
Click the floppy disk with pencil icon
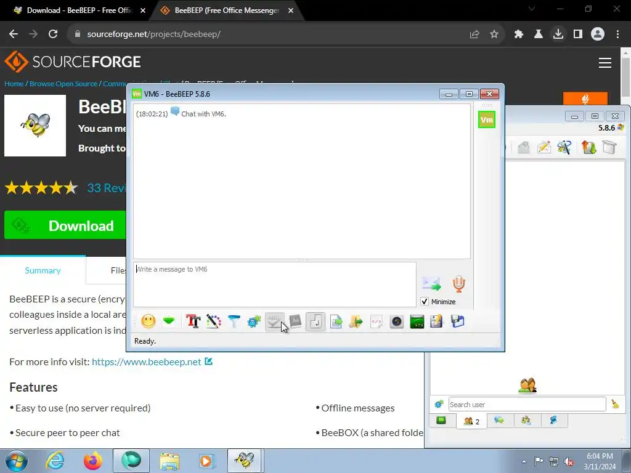click(x=437, y=321)
